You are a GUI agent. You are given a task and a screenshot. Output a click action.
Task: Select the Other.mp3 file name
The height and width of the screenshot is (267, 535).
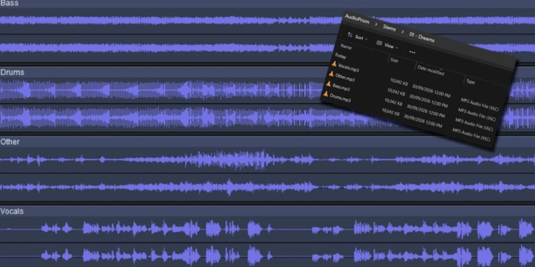click(346, 77)
